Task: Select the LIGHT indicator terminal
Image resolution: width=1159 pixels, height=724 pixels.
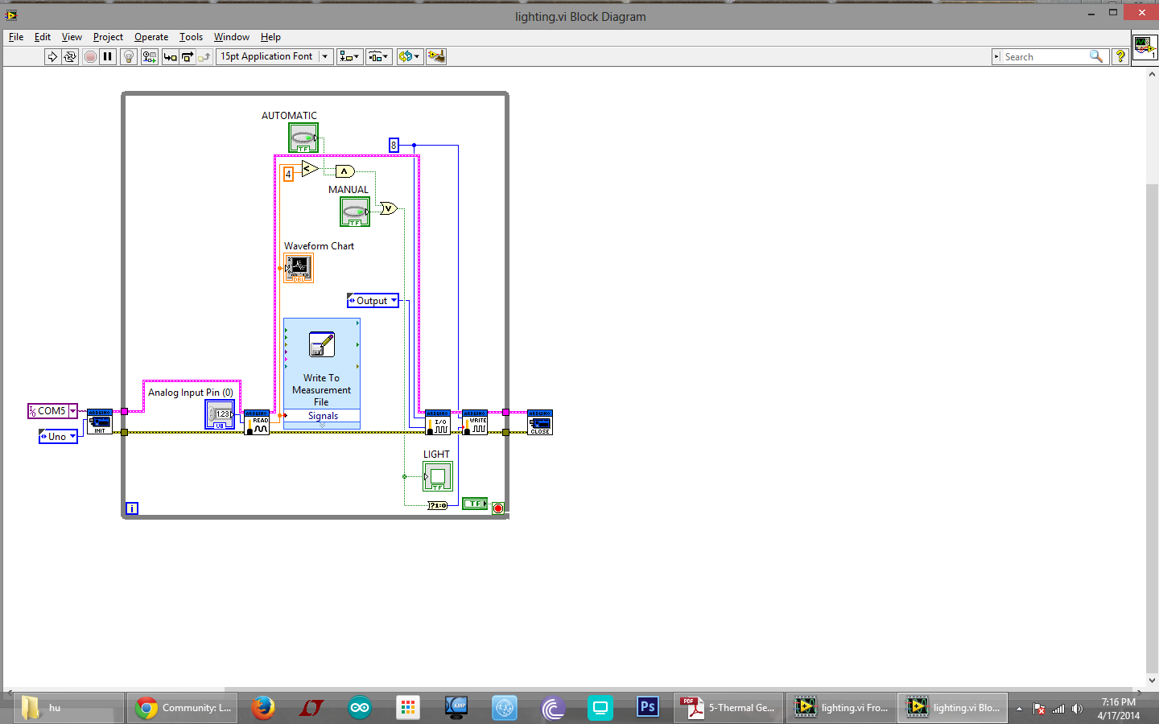Action: point(438,476)
